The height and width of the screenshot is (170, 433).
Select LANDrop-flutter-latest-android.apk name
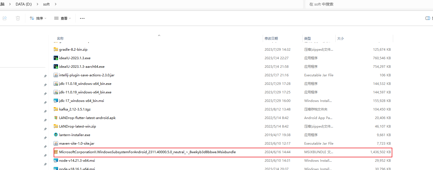pos(87,118)
